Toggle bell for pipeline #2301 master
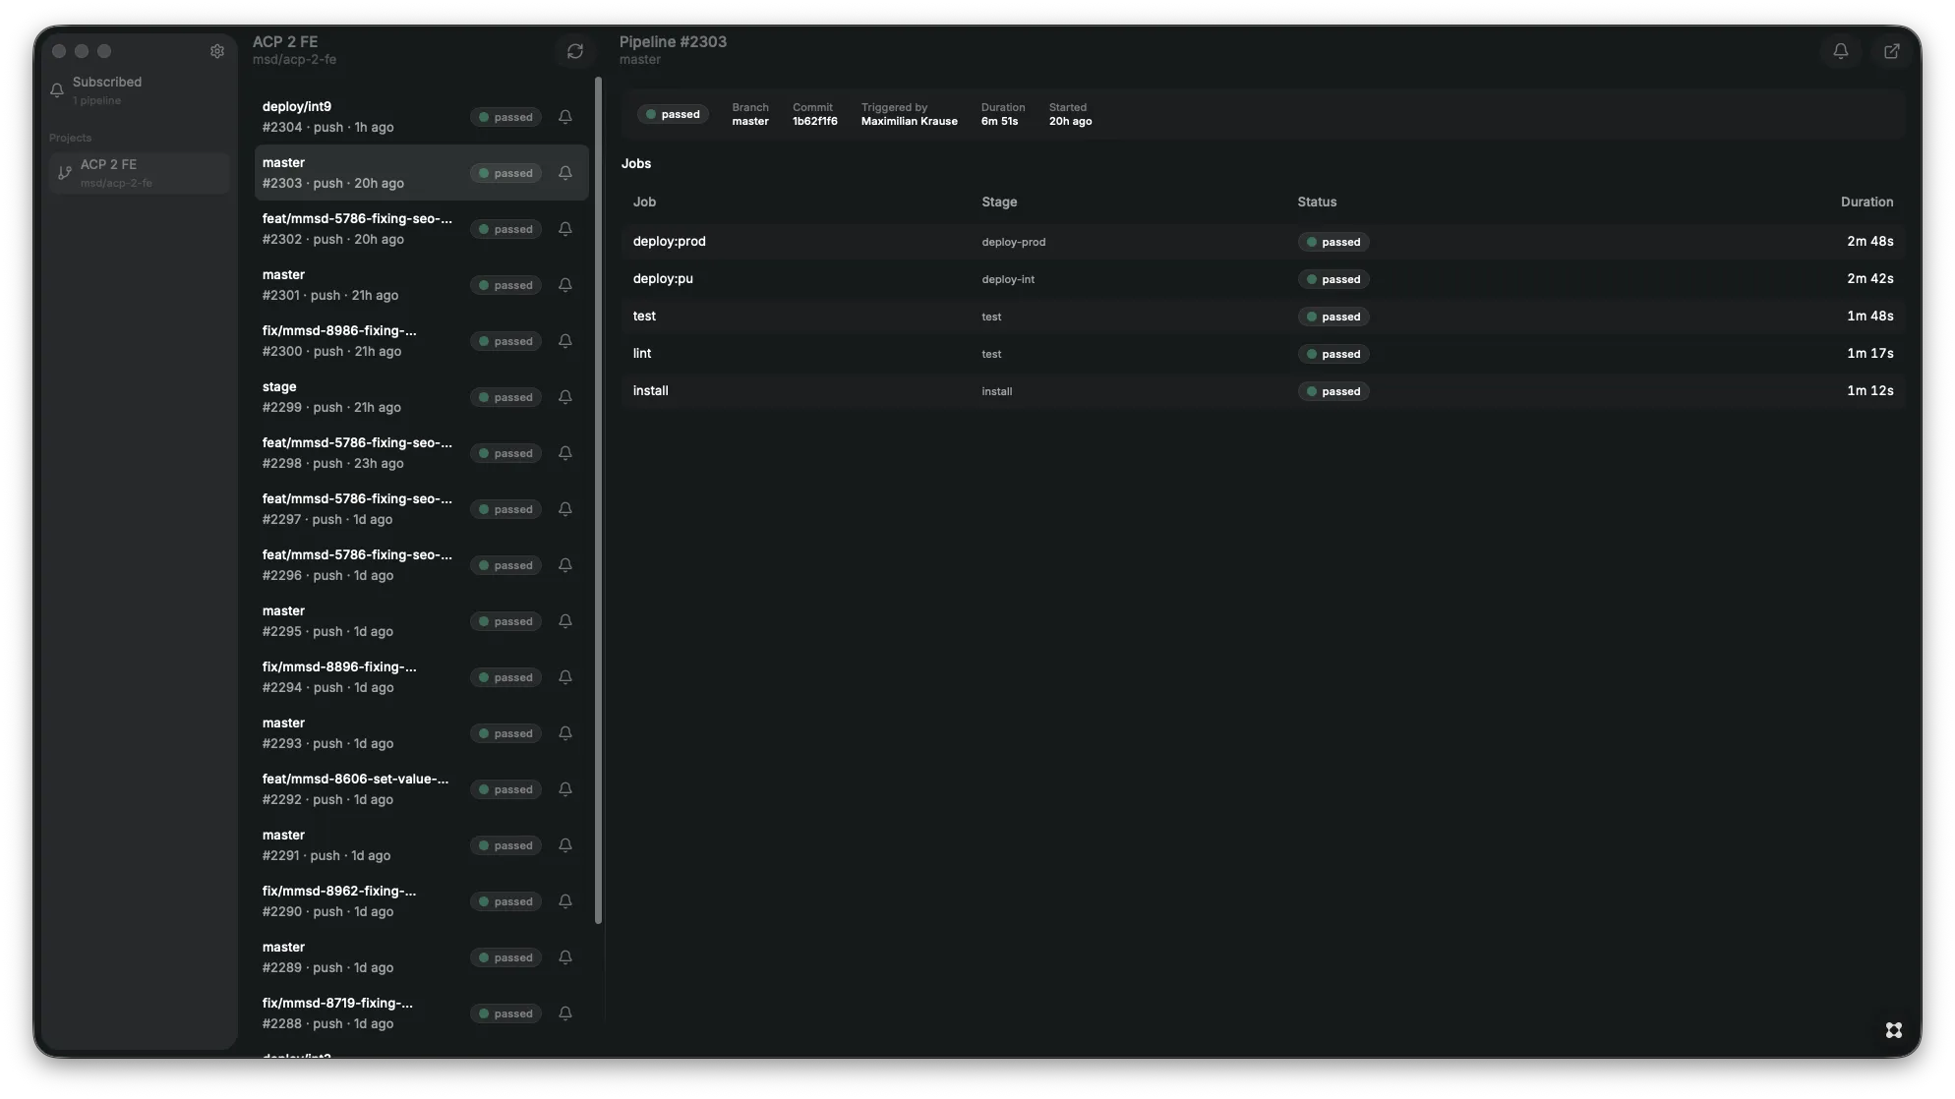The height and width of the screenshot is (1099, 1955). 565,285
